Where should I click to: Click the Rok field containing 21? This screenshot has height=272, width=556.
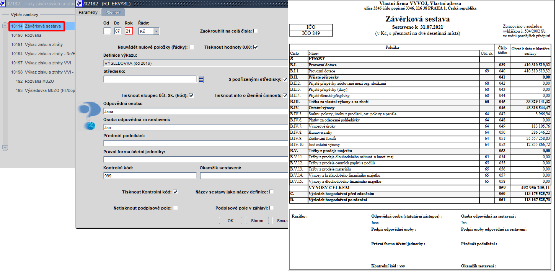pos(129,31)
